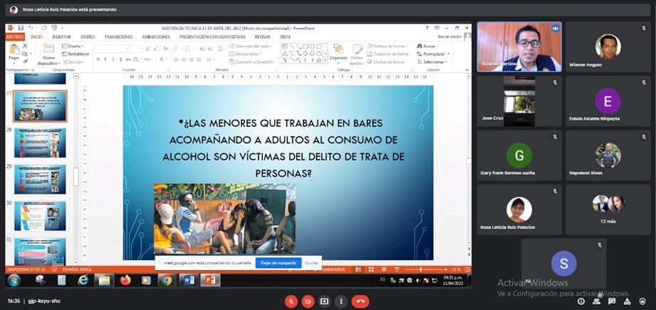
Task: Switch to the TRANSICIONES tab
Action: click(x=118, y=36)
